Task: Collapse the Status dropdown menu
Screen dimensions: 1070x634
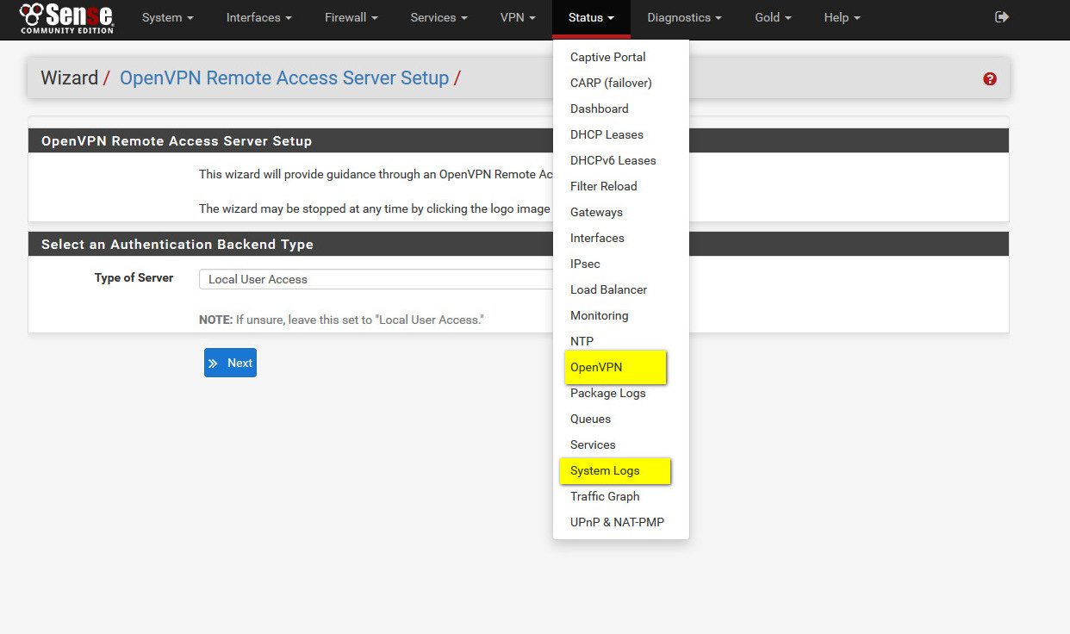Action: pyautogui.click(x=591, y=17)
